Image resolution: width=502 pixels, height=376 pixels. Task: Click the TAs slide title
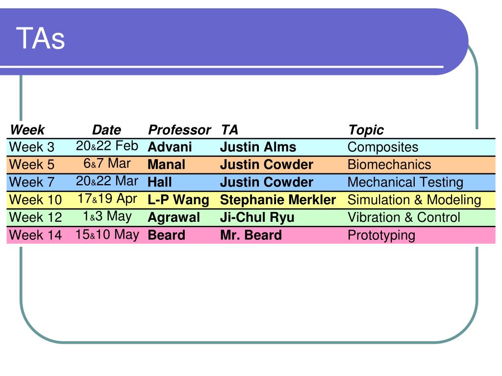[x=41, y=38]
